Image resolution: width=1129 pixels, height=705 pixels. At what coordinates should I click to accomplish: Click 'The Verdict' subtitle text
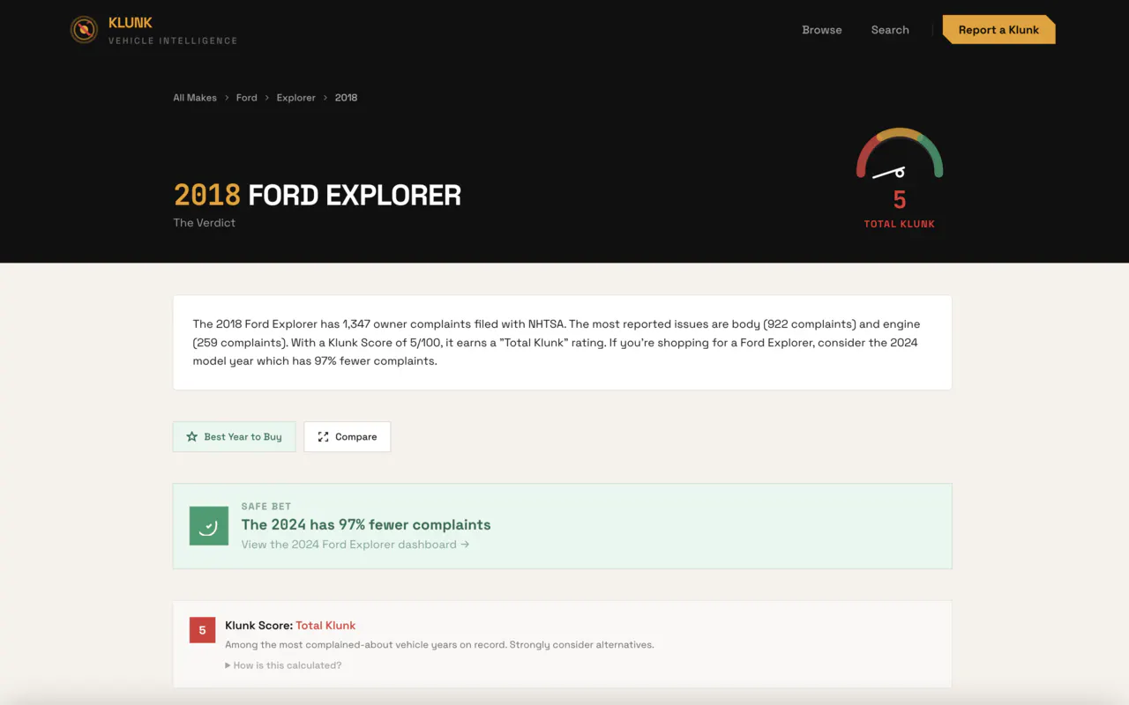205,223
